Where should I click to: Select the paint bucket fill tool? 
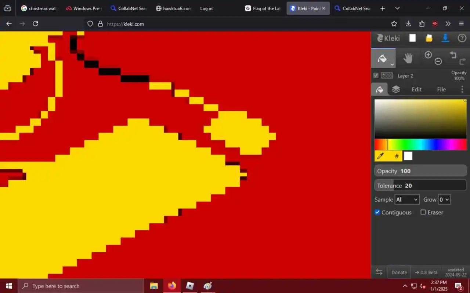point(382,58)
